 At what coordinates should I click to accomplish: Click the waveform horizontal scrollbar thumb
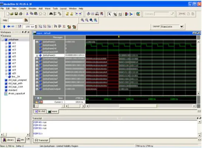pos(138,106)
